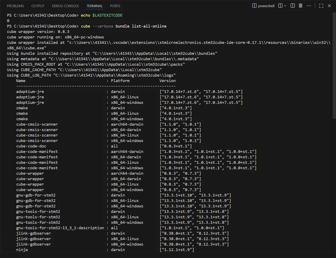Click the exit code output '0'
This screenshot has height=258, width=336.
click(8, 21)
